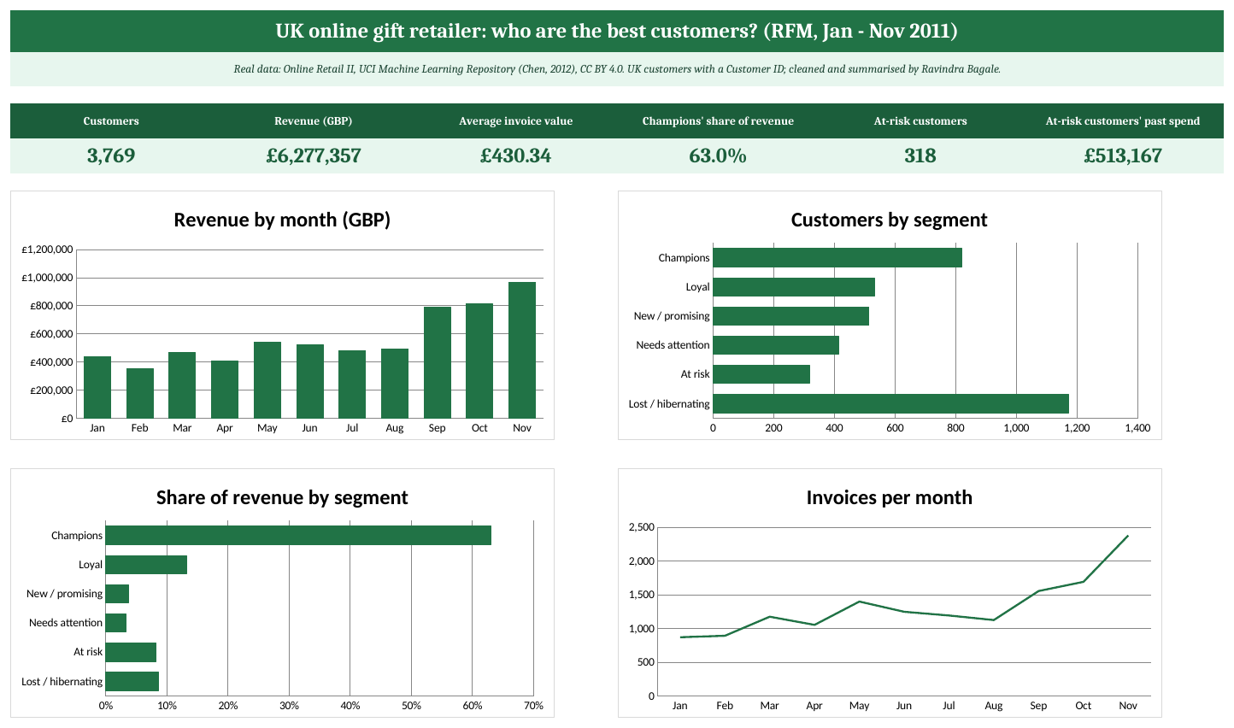Viewport: 1234px width, 728px height.
Task: Select the revenue total £6,277,357
Action: coord(314,156)
